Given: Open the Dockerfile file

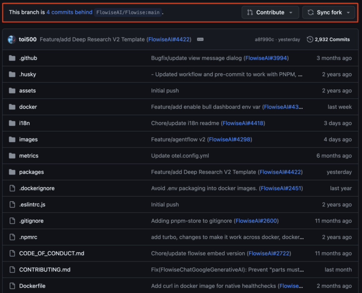Looking at the screenshot, I should pyautogui.click(x=32, y=286).
